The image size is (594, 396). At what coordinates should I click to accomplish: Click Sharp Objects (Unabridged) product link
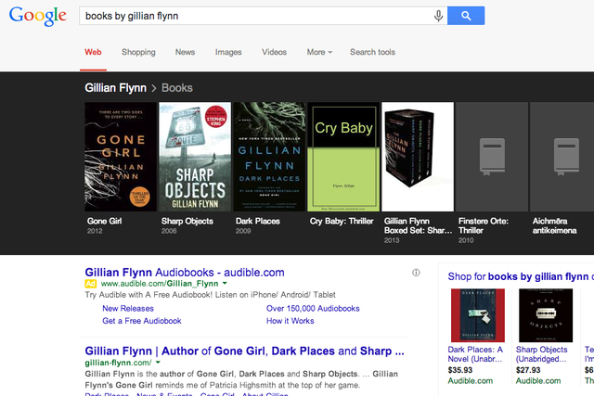[x=542, y=354]
